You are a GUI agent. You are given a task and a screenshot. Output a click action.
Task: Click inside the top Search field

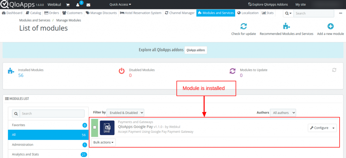click(314, 13)
